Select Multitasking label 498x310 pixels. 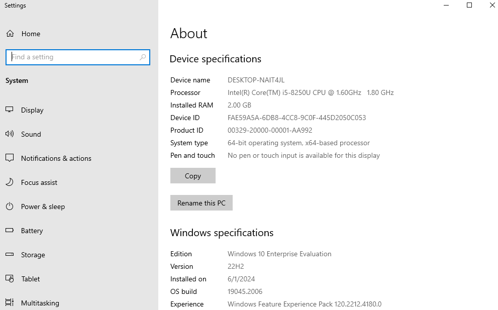pyautogui.click(x=40, y=303)
